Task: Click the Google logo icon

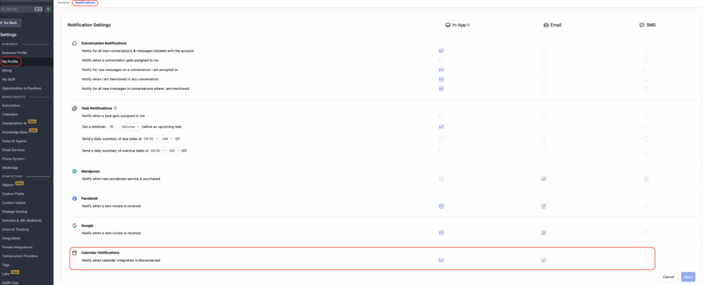Action: [x=74, y=225]
